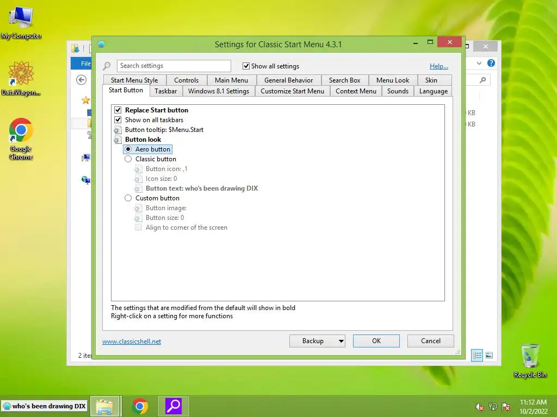
Task: Open the Search Box tab
Action: tap(344, 80)
